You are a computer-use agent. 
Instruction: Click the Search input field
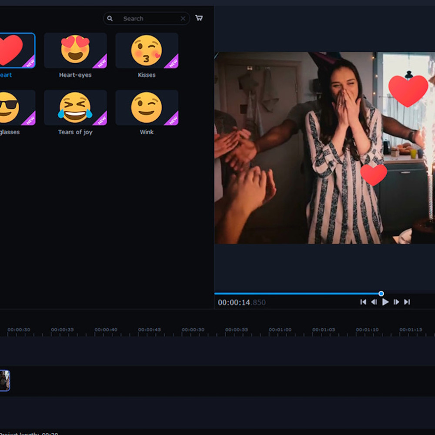pos(147,19)
